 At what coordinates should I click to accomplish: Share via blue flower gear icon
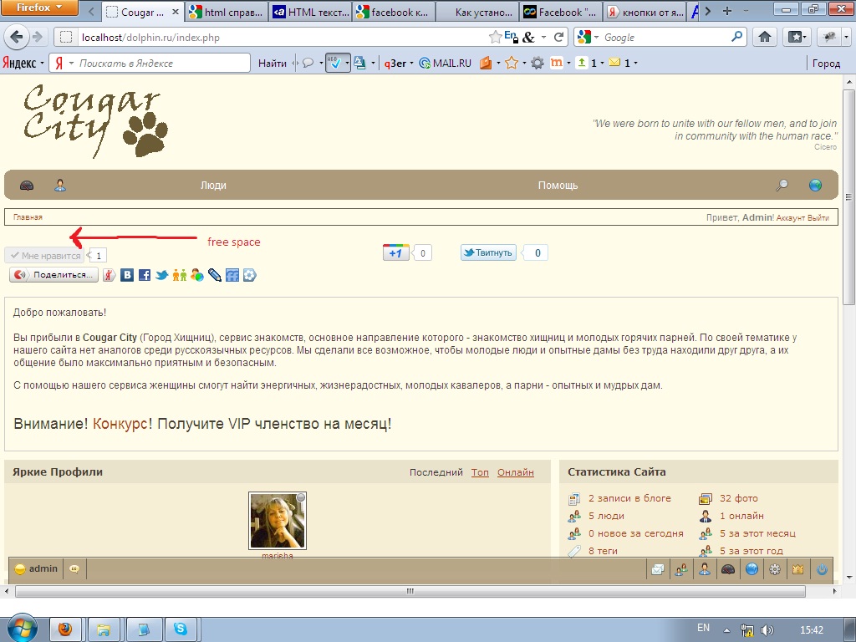pyautogui.click(x=249, y=275)
